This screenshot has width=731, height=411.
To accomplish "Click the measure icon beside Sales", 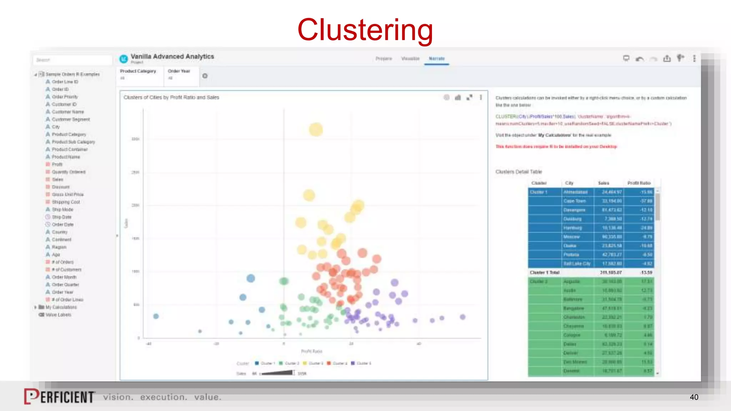I will (x=48, y=179).
